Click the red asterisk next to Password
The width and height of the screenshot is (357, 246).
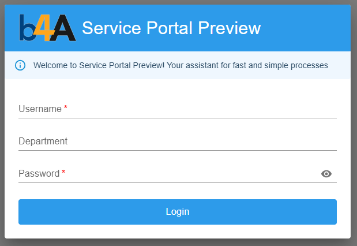tap(63, 173)
